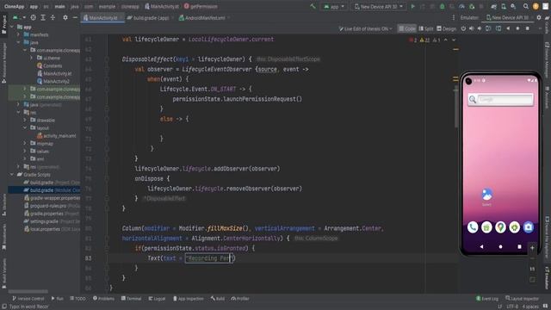Open the Device Manager toolbar icon
The image size is (551, 310).
504,6
